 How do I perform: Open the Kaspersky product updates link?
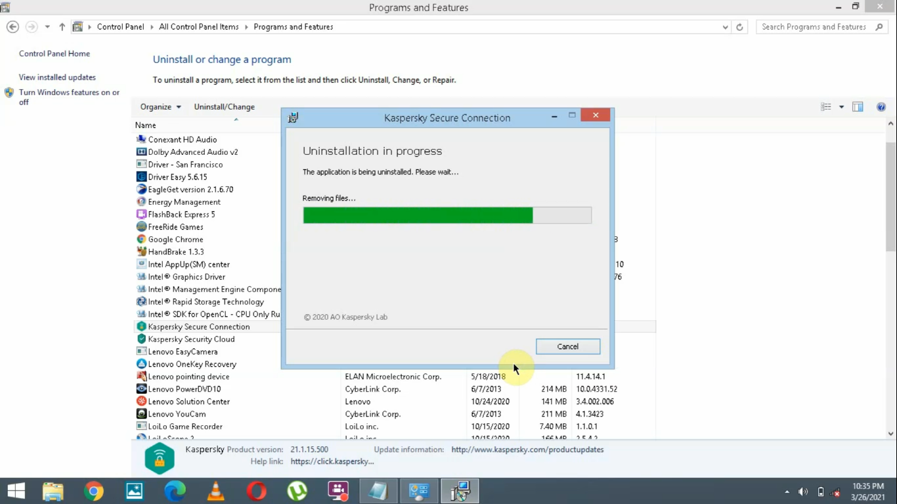pyautogui.click(x=527, y=450)
